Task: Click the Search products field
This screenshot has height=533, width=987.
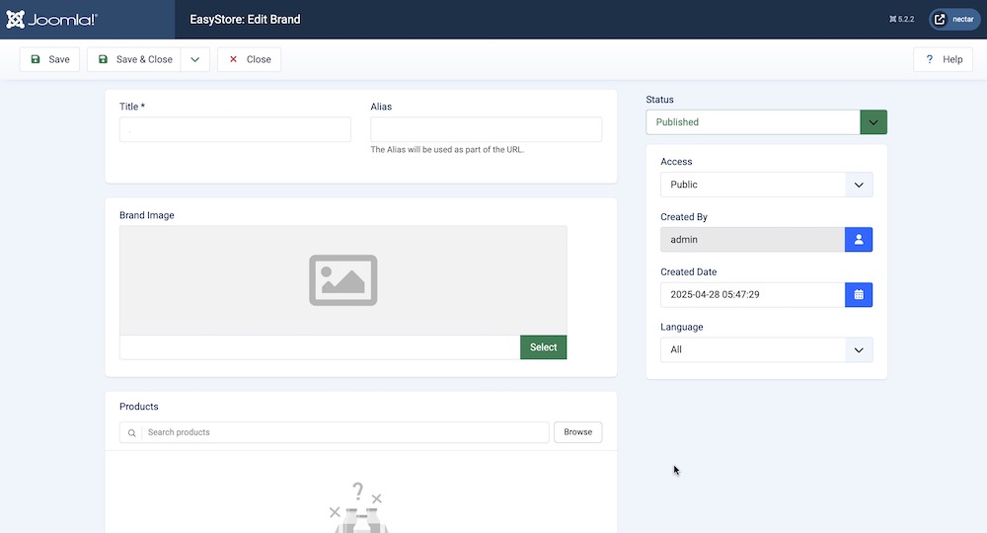Action: click(x=345, y=432)
